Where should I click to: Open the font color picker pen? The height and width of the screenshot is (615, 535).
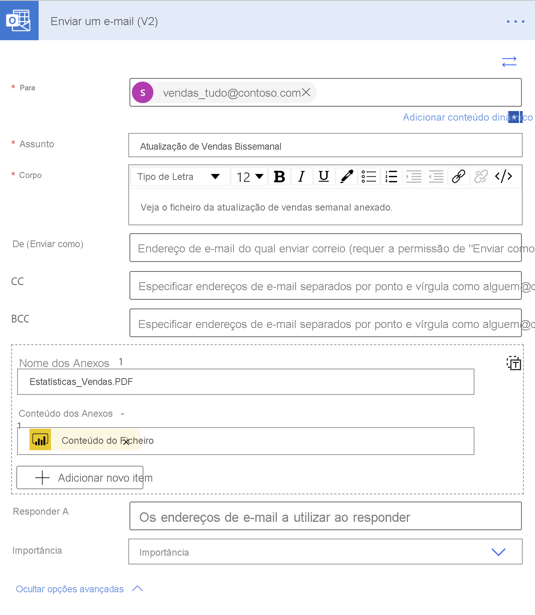347,177
